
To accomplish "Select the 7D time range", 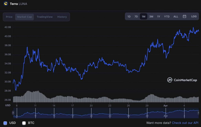I will tap(136, 16).
